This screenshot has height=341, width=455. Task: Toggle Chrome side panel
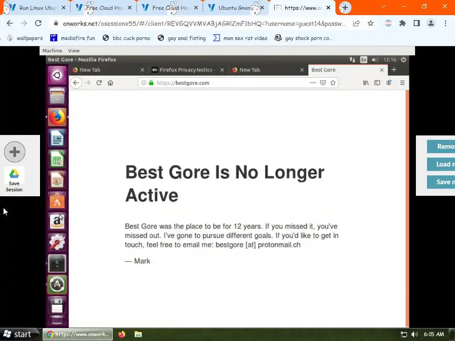[x=417, y=23]
